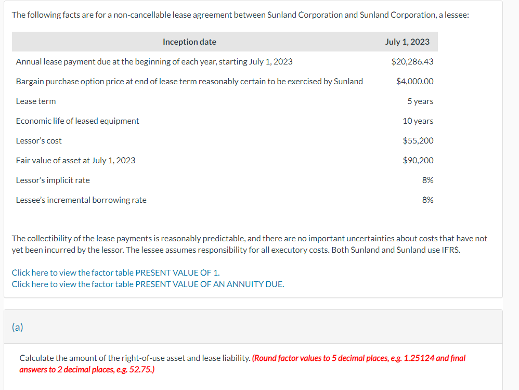
Task: Open the PRESENT VALUE OF AN ANNUITY DUE link
Action: 148,284
